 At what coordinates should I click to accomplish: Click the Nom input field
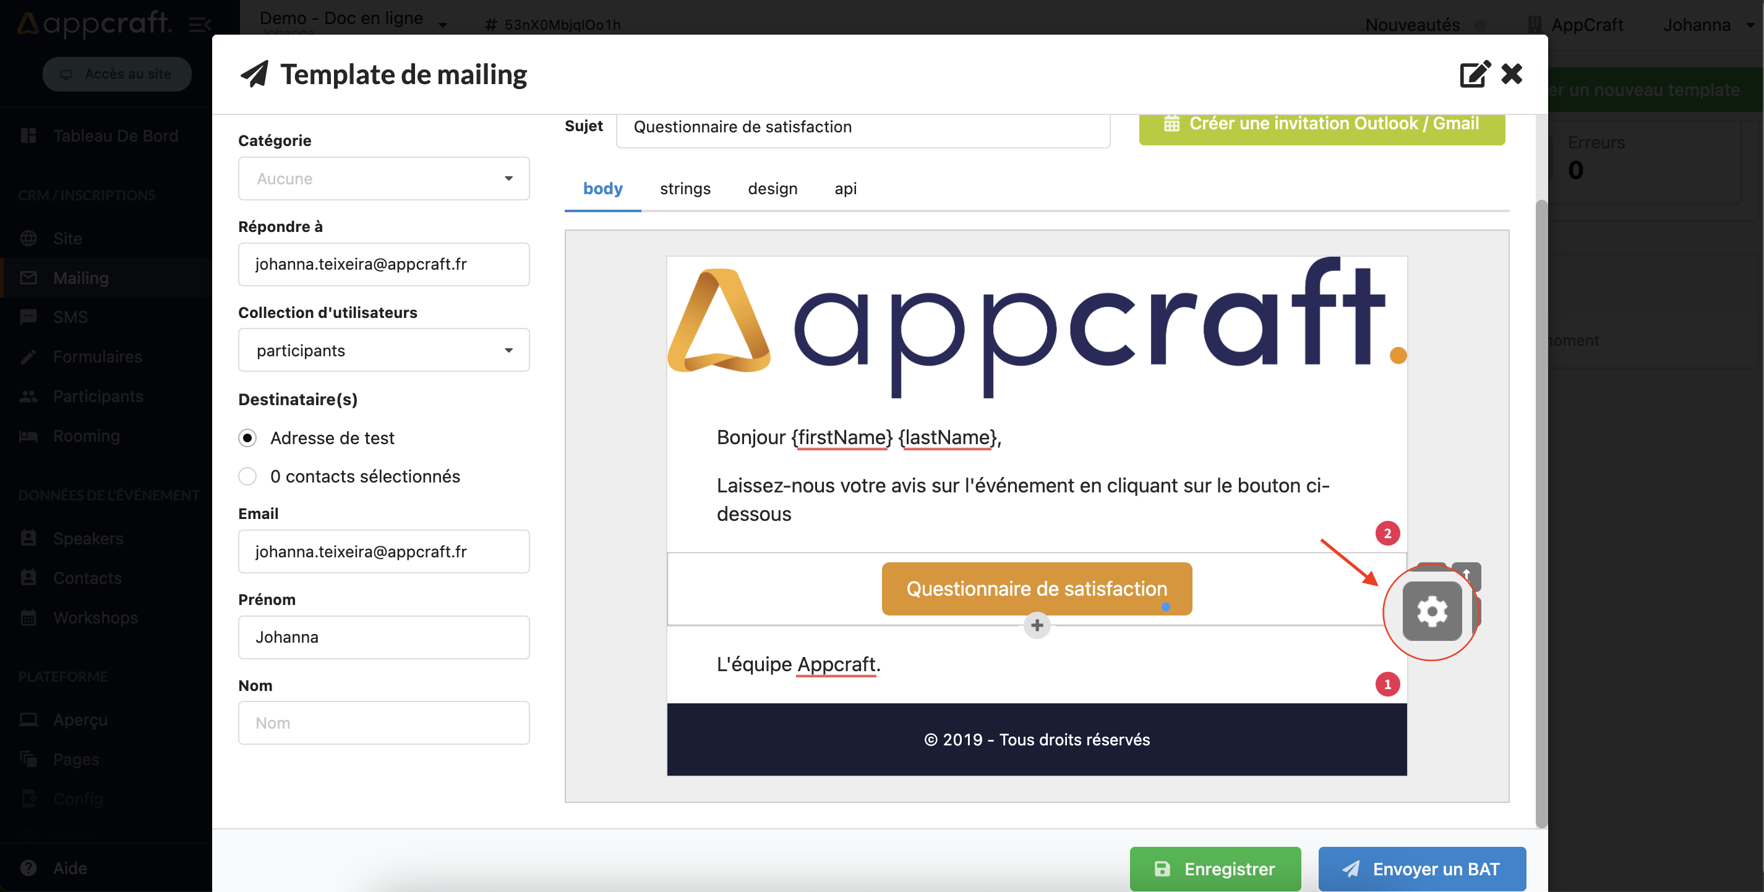[383, 723]
